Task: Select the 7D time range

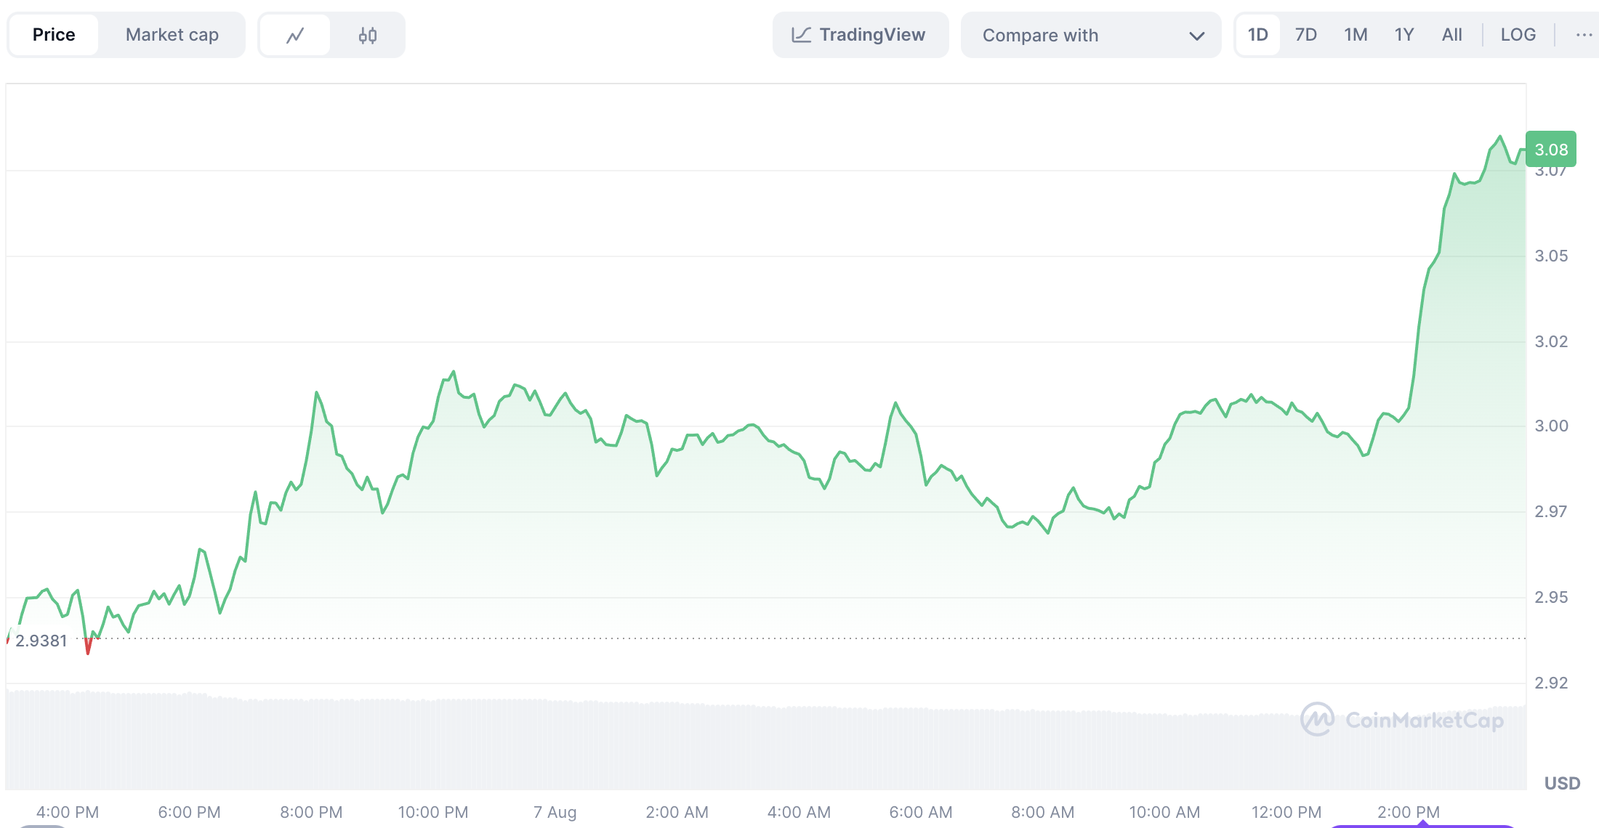Action: [1306, 35]
